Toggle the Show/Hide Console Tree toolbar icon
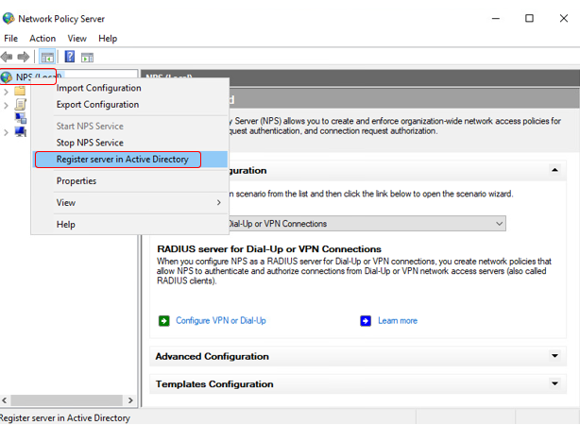The image size is (580, 425). point(47,57)
